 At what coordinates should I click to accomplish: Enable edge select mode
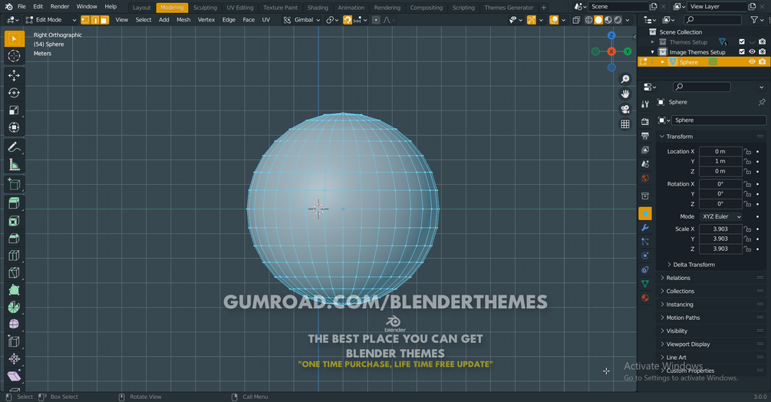[95, 20]
